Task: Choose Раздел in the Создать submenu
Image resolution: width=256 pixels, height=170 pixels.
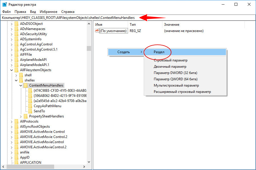Action: [x=185, y=52]
